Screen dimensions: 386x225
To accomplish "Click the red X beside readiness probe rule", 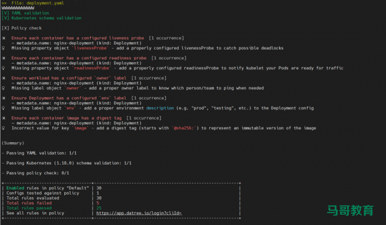I will tap(4, 58).
